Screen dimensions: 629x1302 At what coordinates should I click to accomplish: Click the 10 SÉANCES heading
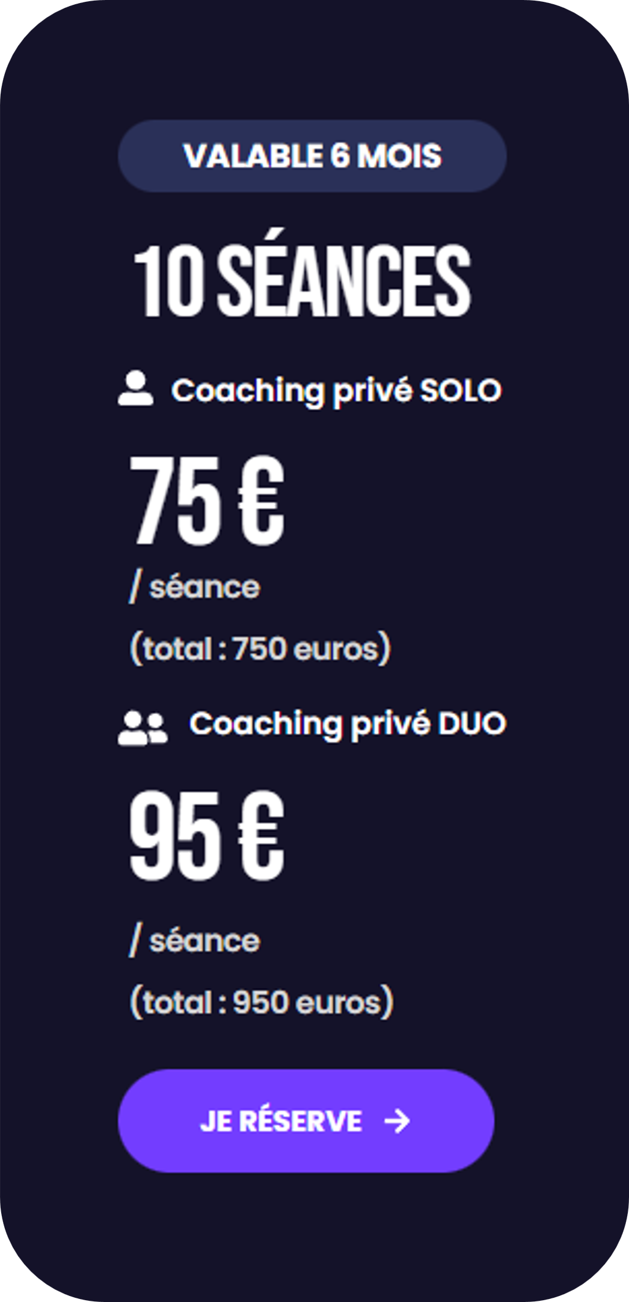[x=302, y=281]
